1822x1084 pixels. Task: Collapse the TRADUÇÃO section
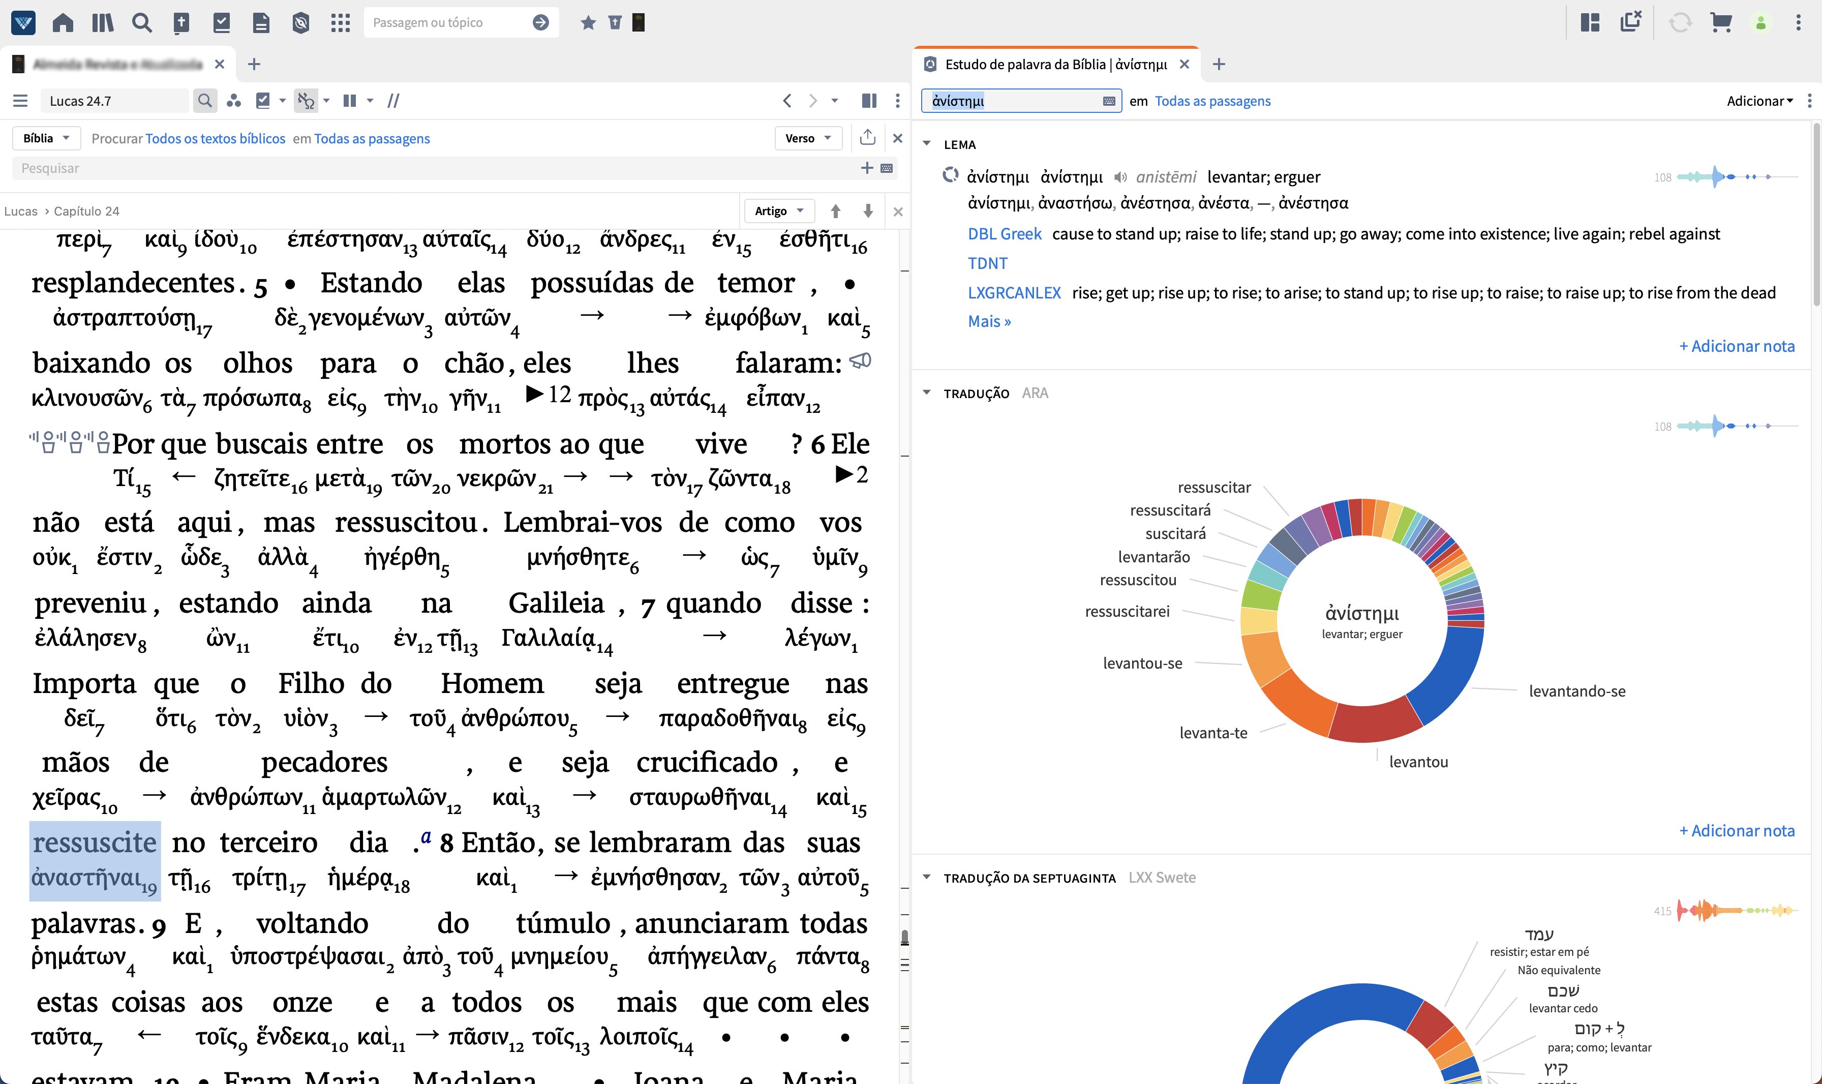[927, 393]
